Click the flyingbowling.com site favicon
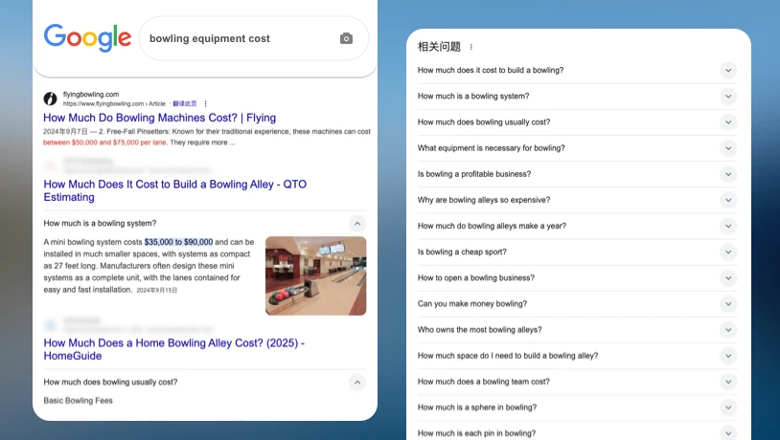The width and height of the screenshot is (780, 440). tap(50, 99)
